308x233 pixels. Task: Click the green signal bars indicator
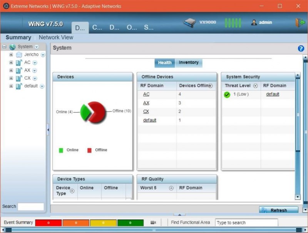pos(233,23)
